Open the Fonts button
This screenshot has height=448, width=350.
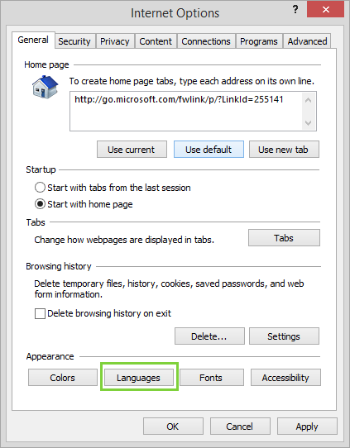click(x=212, y=378)
